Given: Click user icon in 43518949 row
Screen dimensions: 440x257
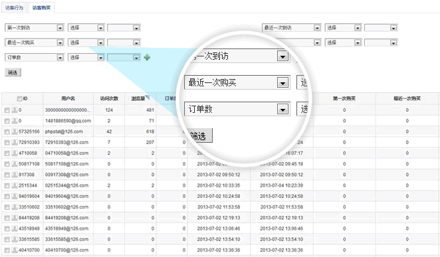Looking at the screenshot, I should (x=15, y=228).
